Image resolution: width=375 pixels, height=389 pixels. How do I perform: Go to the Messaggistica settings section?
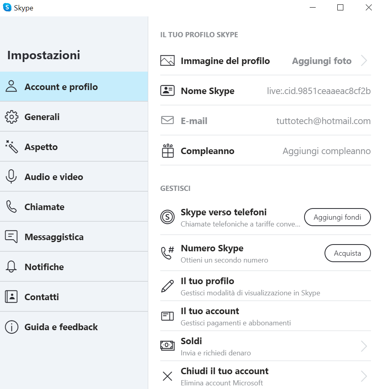coord(54,237)
